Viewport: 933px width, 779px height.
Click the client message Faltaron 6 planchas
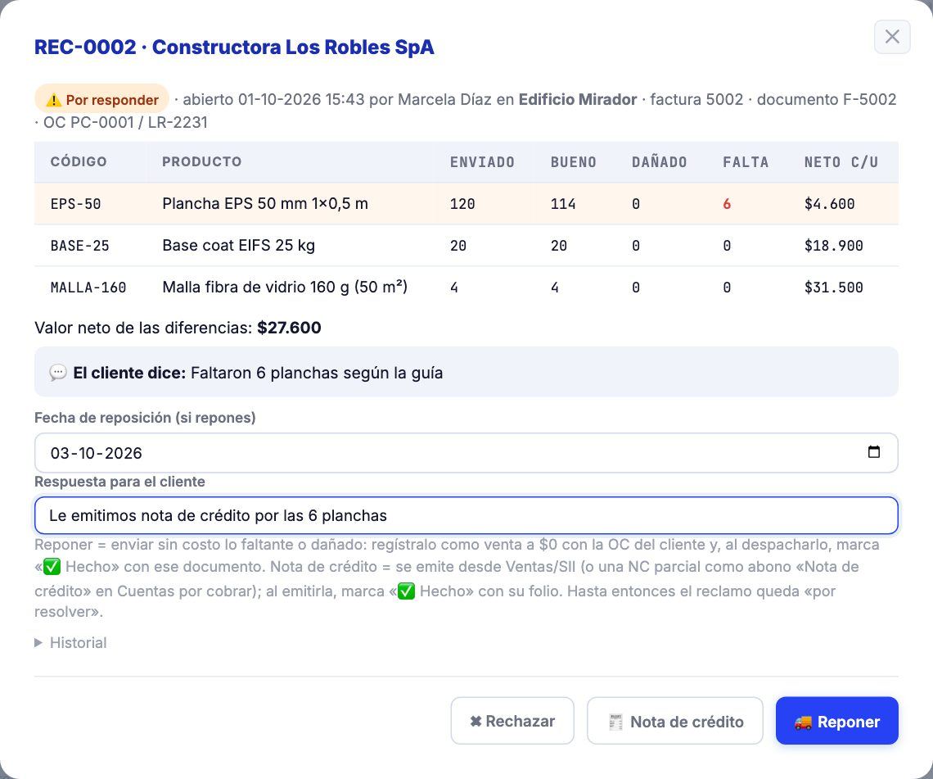(317, 373)
